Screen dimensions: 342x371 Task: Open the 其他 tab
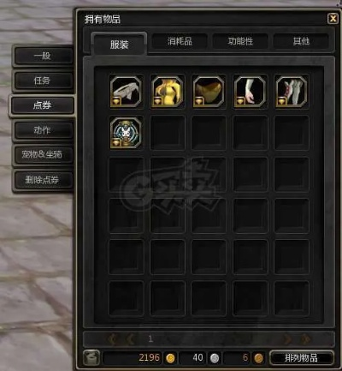pos(301,41)
